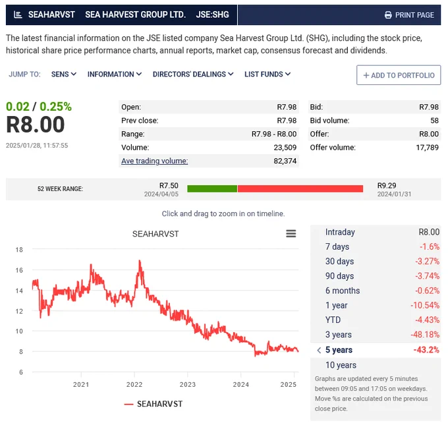This screenshot has width=448, height=429.
Task: Click the 2024 x-axis label on chart
Action: (x=241, y=385)
